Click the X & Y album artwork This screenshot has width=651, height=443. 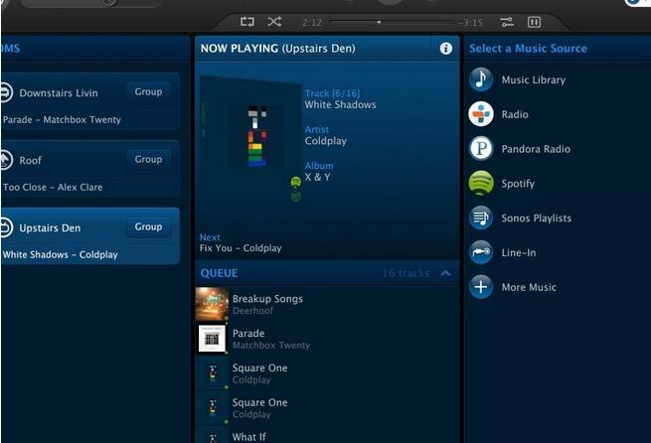click(x=249, y=136)
